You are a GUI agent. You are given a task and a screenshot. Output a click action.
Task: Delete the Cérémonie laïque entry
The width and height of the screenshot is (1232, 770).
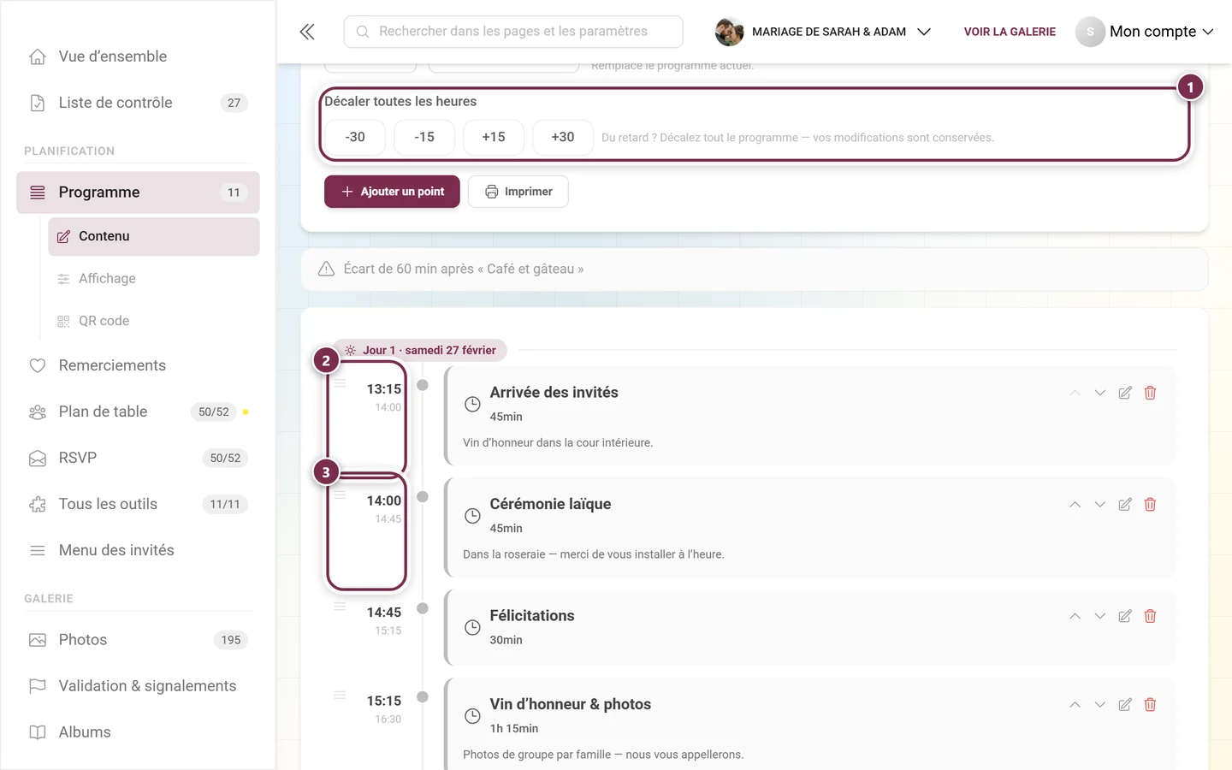click(x=1150, y=505)
